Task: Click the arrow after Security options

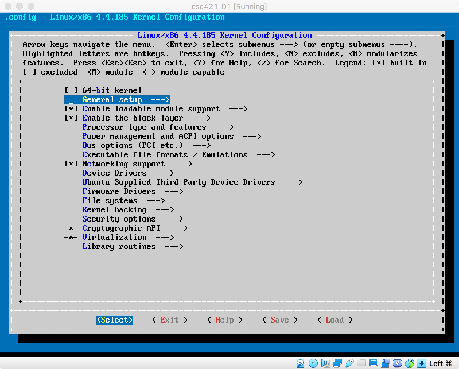Action: point(174,219)
